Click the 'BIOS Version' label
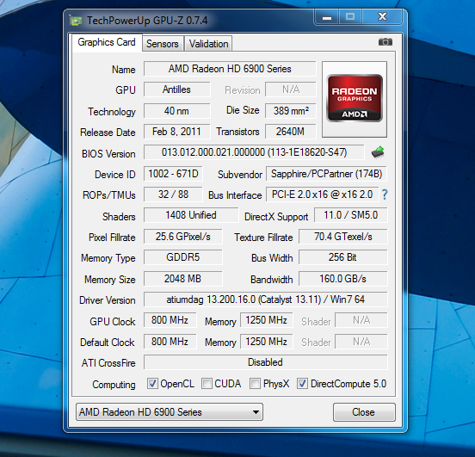The image size is (475, 457). point(108,154)
